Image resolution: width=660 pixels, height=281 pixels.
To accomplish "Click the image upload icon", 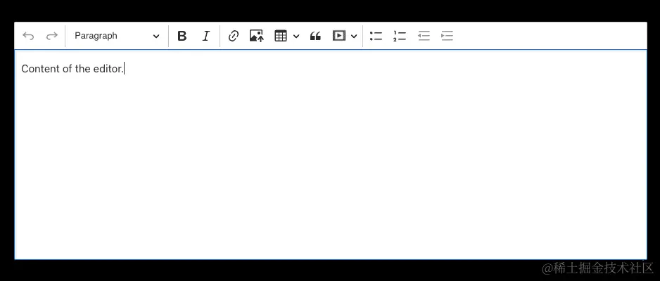I will tap(257, 36).
